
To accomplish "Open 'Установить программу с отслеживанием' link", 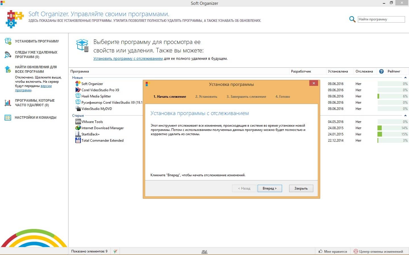I will [128, 59].
